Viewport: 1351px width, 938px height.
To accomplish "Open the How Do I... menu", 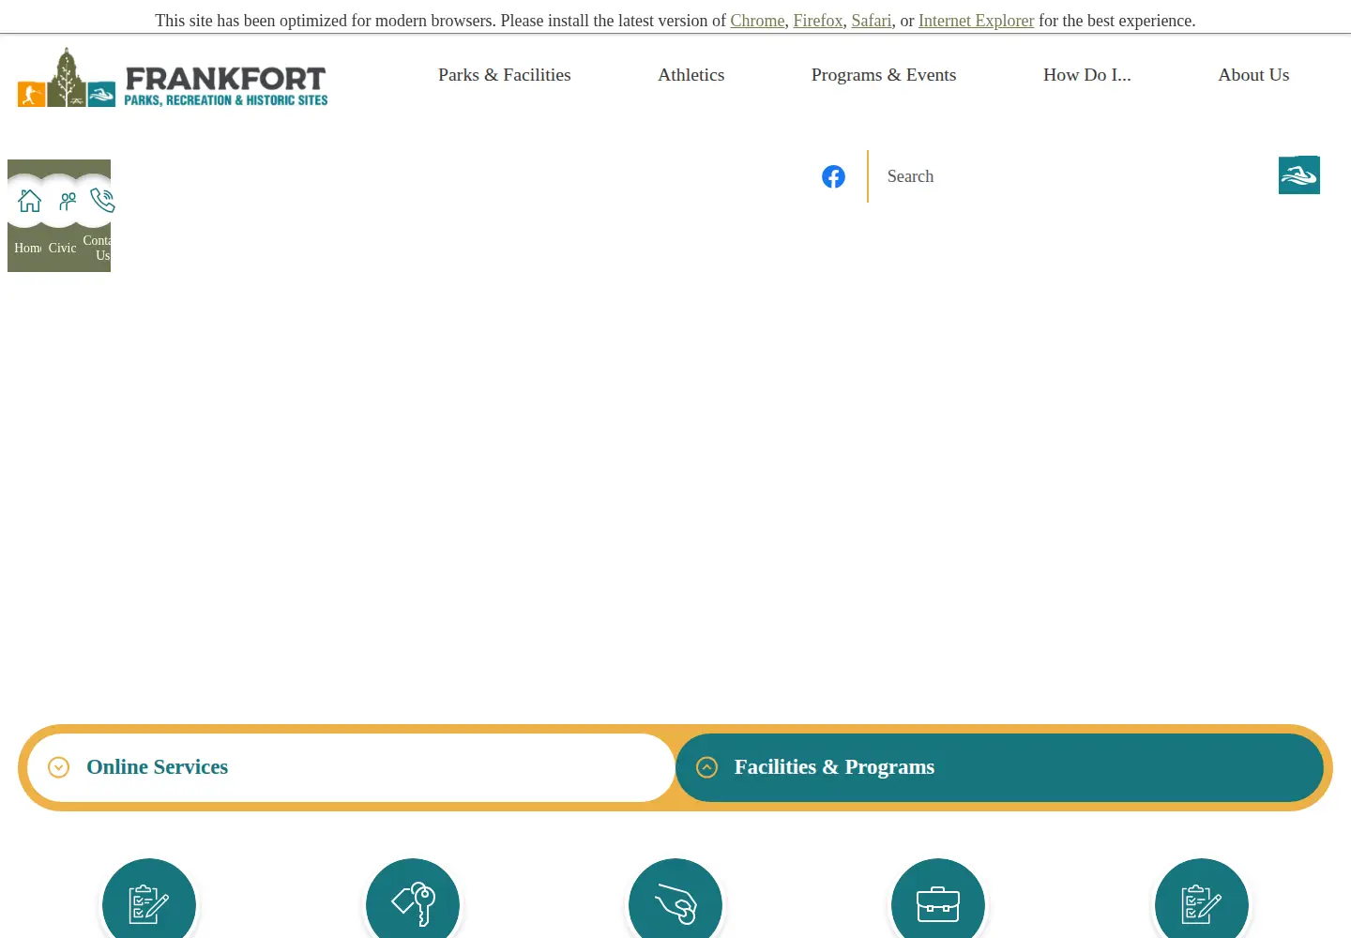I will tap(1087, 75).
